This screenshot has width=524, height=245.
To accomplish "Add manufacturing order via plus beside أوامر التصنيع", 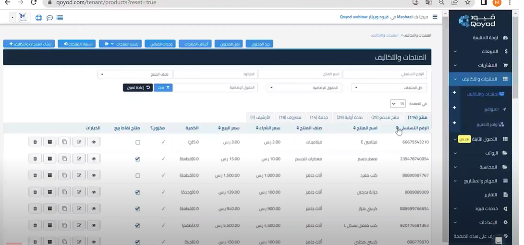I will 454,122.
